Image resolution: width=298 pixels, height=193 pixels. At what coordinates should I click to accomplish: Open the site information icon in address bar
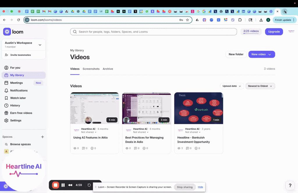[x=27, y=20]
